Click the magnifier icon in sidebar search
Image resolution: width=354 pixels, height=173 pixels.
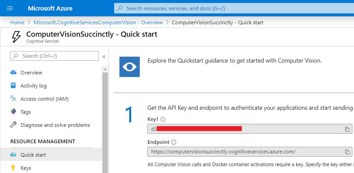[x=15, y=56]
